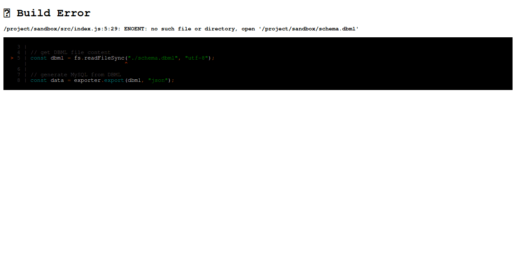The image size is (516, 270).
Task: Select the comment '// generate MySQL from DBML'
Action: tap(75, 75)
